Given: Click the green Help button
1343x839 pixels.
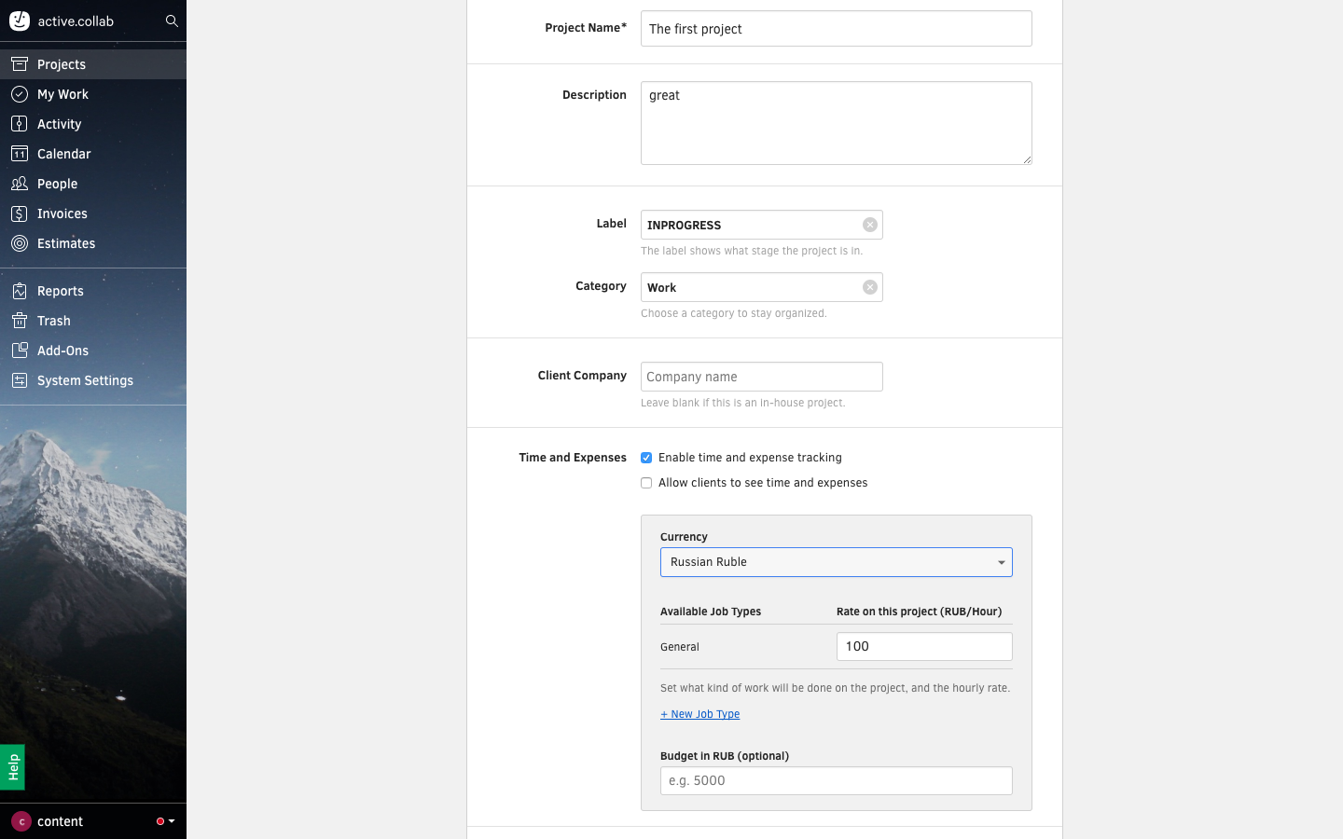Looking at the screenshot, I should click(12, 767).
